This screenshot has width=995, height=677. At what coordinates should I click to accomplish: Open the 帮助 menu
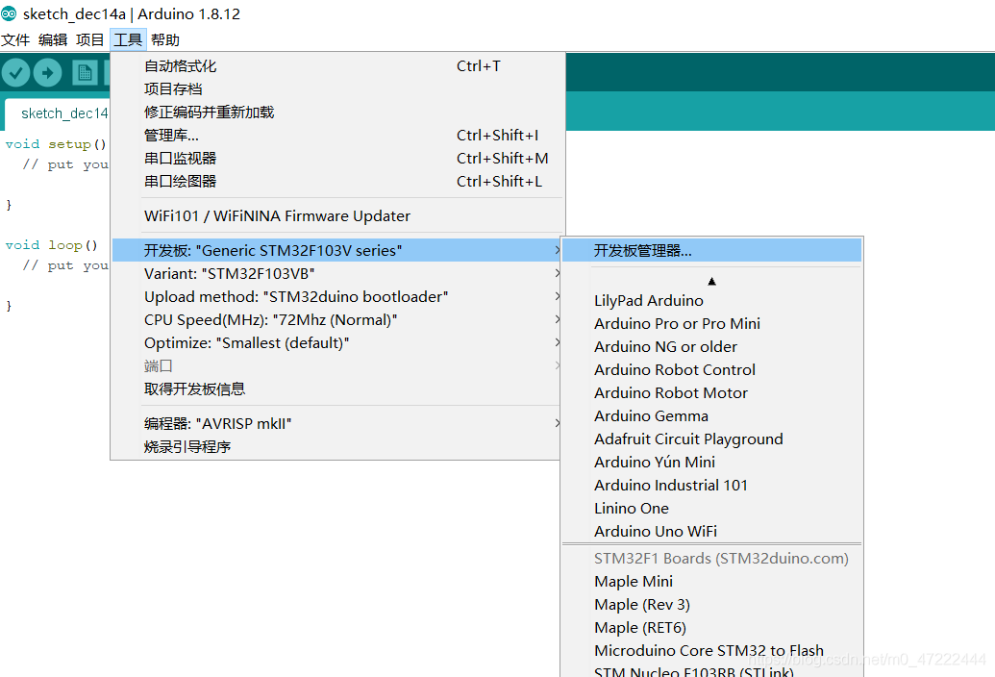(165, 39)
